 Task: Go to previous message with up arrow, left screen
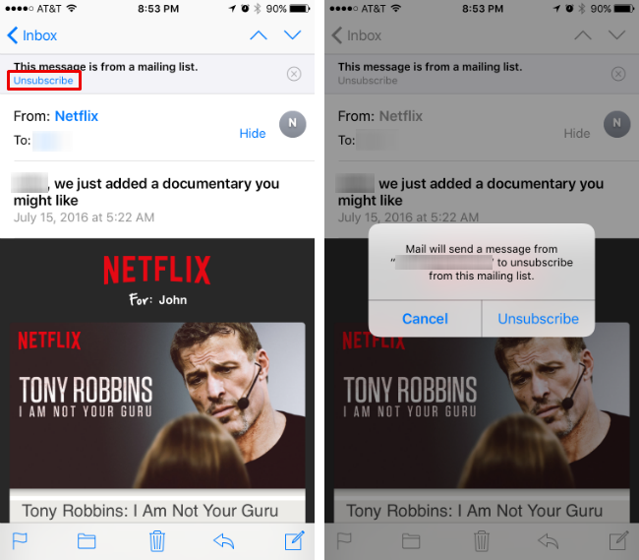259,35
